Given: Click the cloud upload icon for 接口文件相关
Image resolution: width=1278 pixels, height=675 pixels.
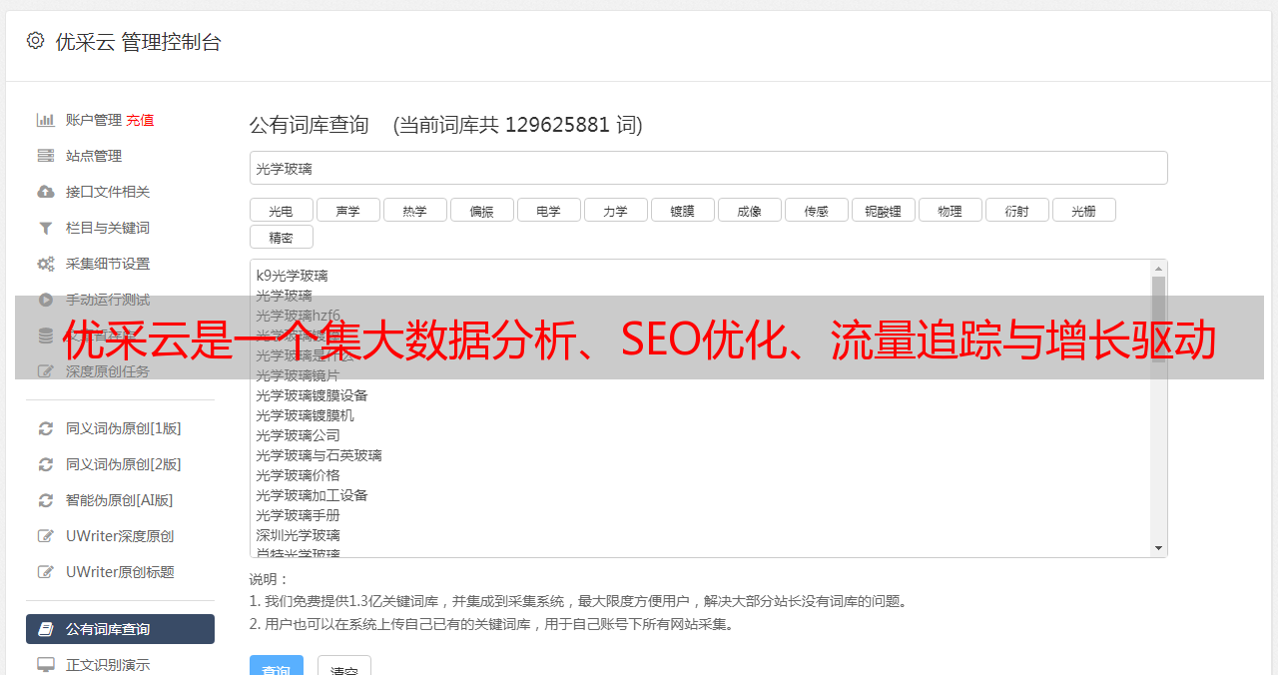Looking at the screenshot, I should pyautogui.click(x=45, y=192).
